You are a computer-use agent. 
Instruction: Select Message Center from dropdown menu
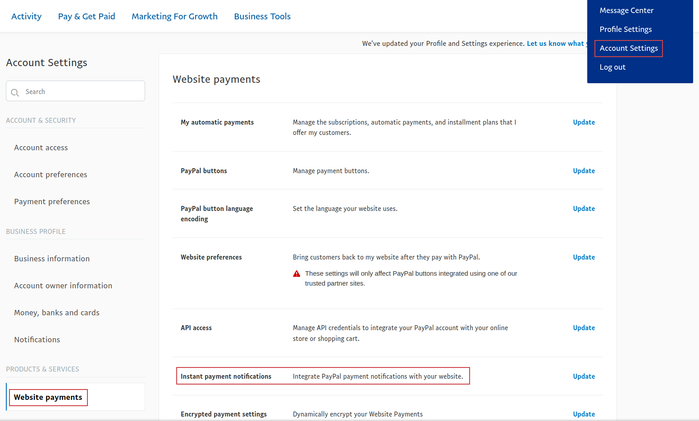coord(626,10)
